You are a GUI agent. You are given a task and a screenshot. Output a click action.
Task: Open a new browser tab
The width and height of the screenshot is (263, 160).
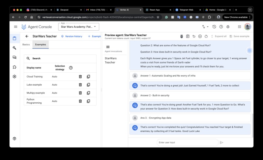236,10
